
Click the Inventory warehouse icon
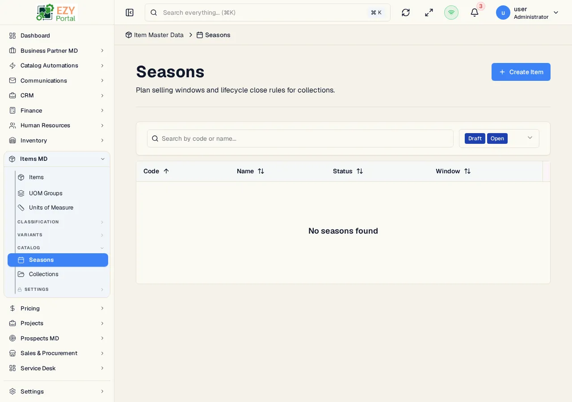pyautogui.click(x=13, y=141)
